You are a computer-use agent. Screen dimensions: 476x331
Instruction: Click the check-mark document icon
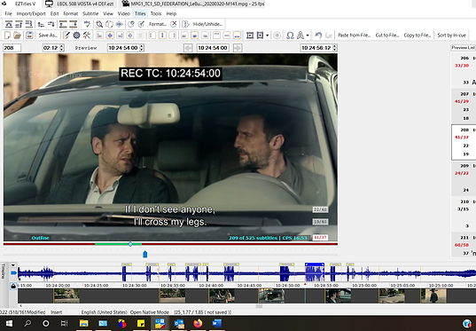(x=141, y=24)
